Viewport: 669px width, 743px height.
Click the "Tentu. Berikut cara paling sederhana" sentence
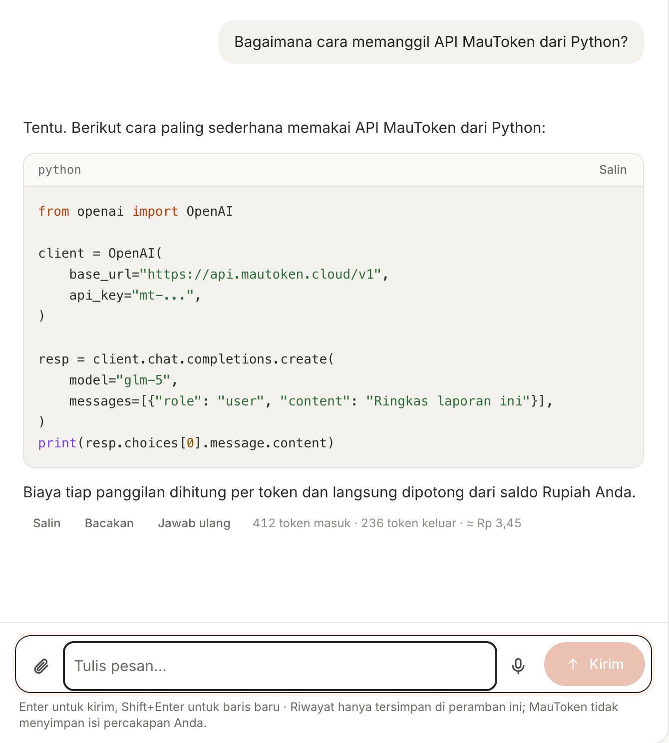[x=284, y=128]
